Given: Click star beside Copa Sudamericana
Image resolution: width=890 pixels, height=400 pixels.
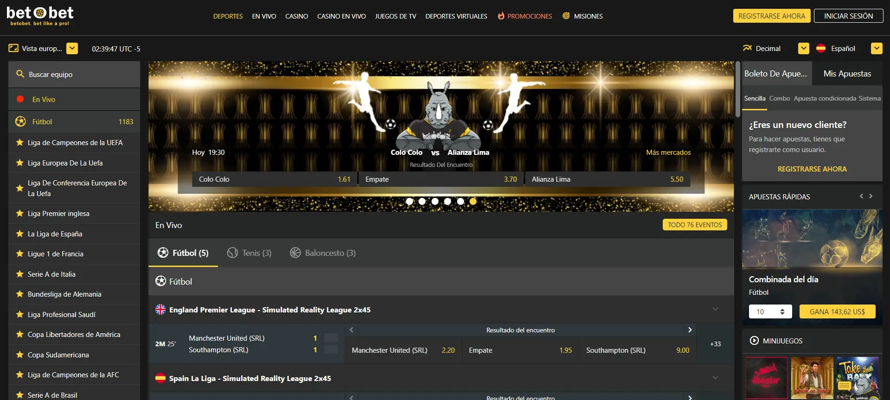Looking at the screenshot, I should tap(19, 355).
